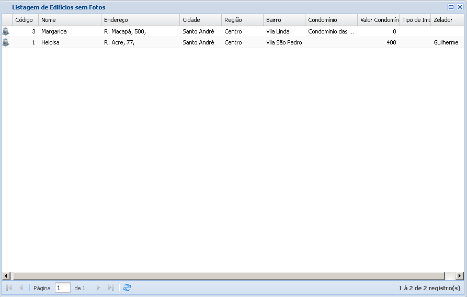Click the building icon in Heloísa row

coord(6,42)
